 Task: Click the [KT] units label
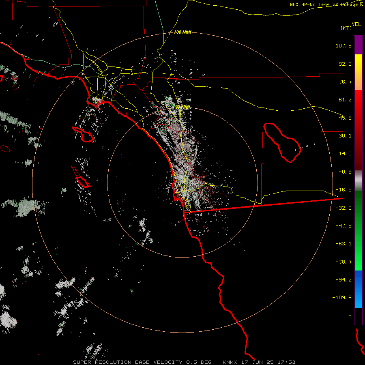(346, 28)
